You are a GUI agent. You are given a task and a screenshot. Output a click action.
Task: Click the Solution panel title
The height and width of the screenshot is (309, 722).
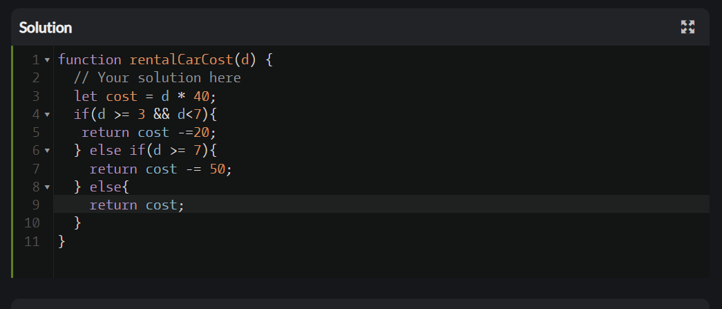(46, 28)
